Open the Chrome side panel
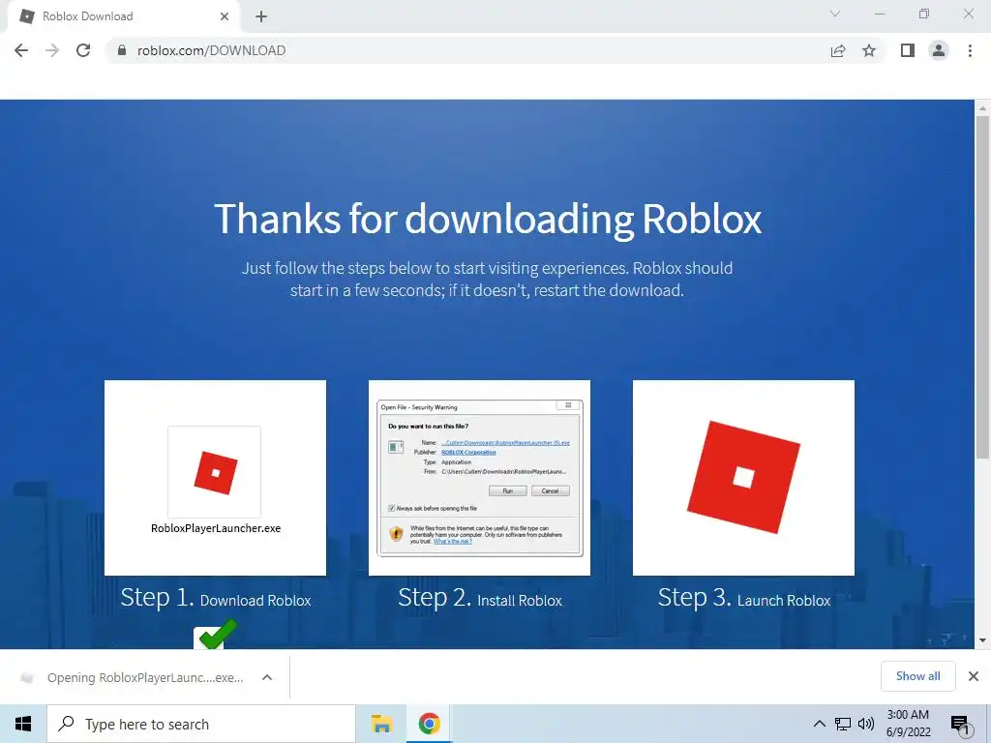The height and width of the screenshot is (743, 991). (x=908, y=50)
